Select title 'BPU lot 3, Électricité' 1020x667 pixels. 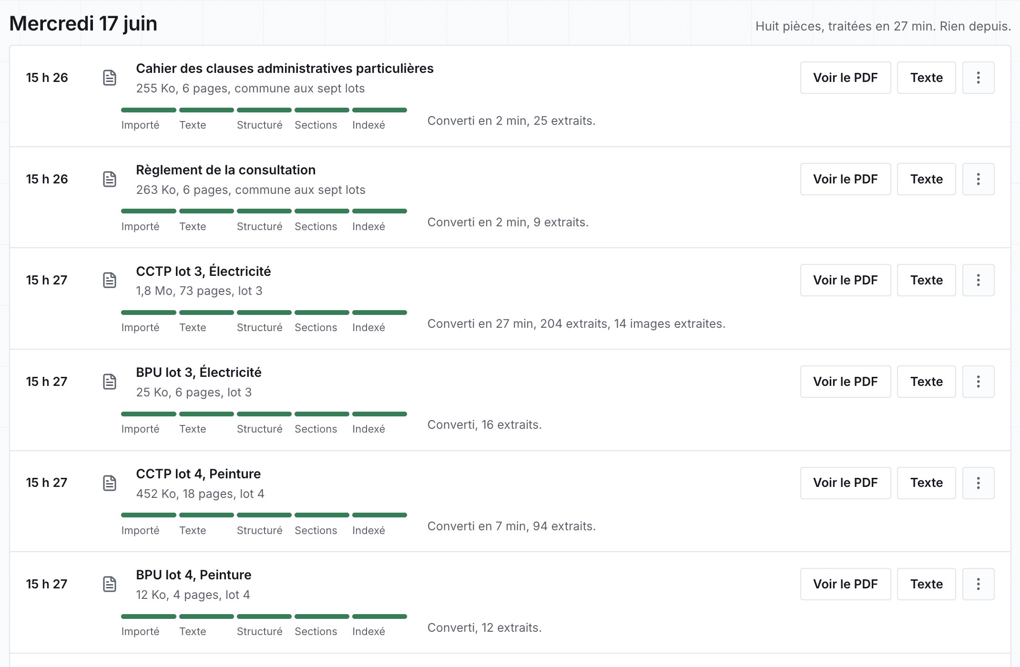(198, 373)
